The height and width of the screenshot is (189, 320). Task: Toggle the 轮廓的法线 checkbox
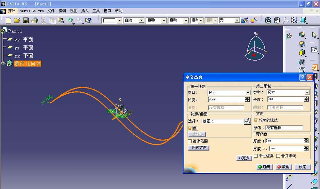point(256,120)
